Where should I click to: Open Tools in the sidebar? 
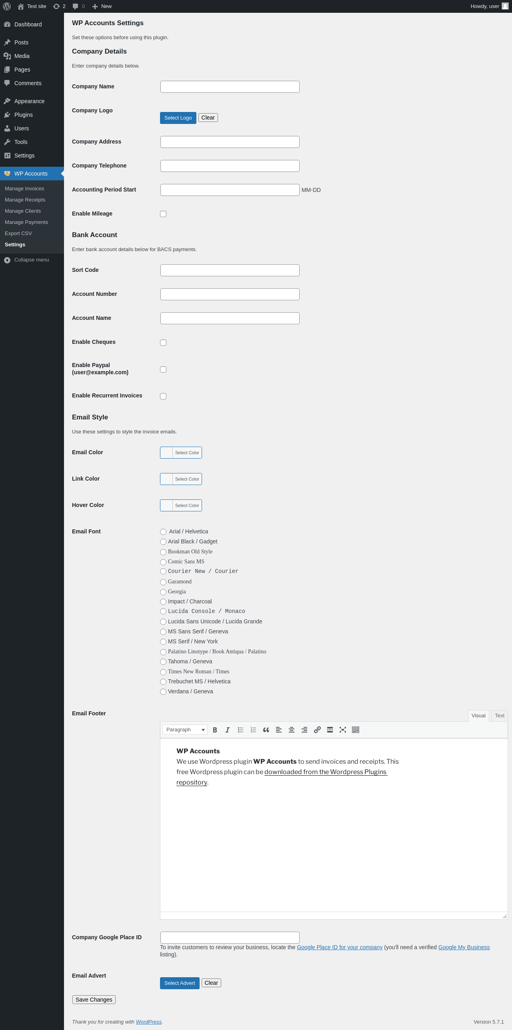click(x=32, y=142)
